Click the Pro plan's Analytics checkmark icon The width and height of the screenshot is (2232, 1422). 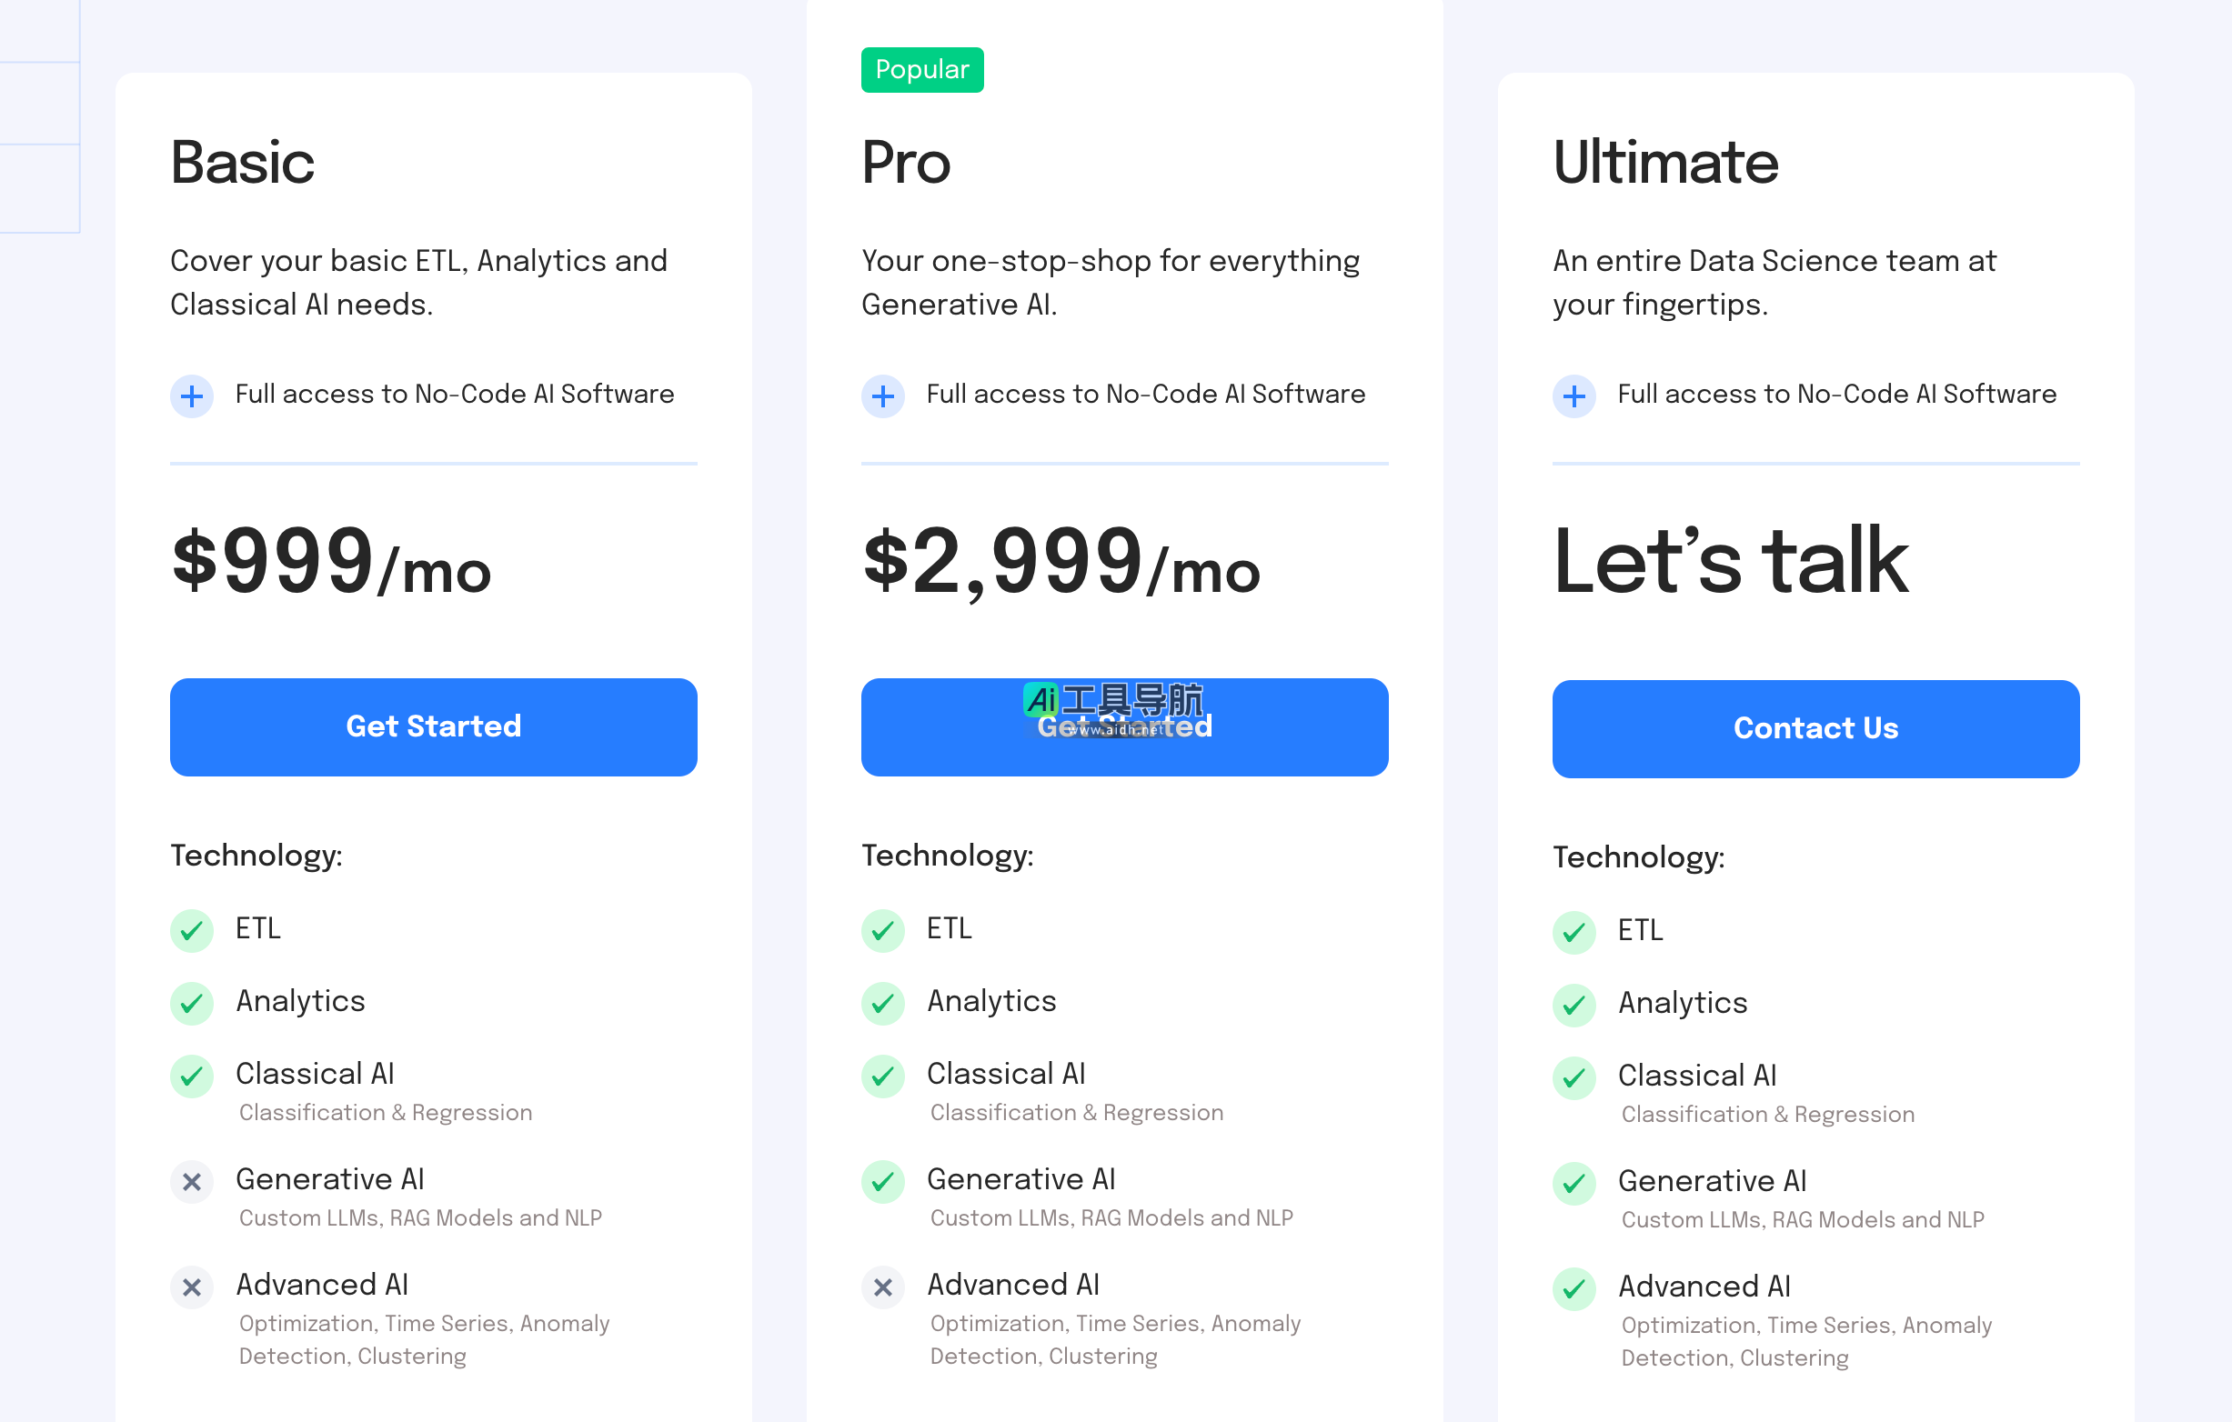(x=882, y=1002)
